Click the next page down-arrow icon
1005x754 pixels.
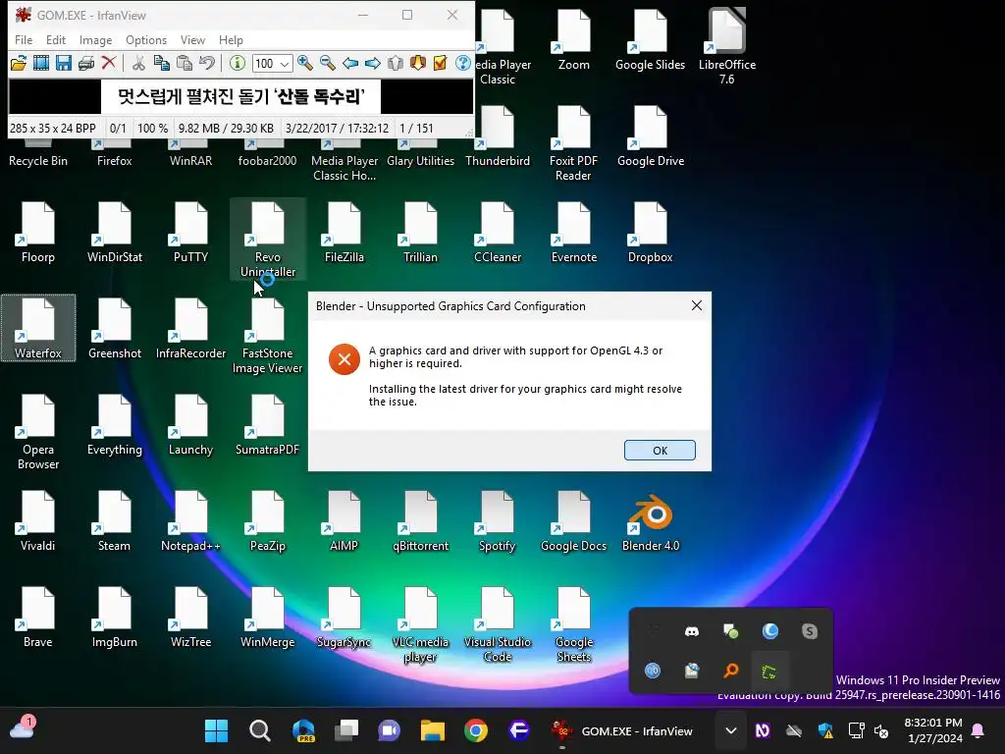click(418, 63)
